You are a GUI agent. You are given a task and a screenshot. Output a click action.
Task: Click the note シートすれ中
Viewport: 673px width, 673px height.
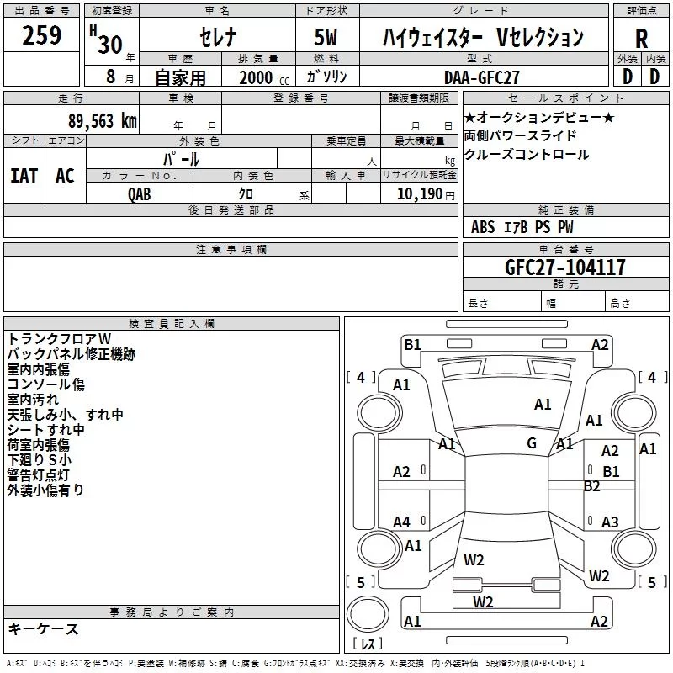point(46,429)
